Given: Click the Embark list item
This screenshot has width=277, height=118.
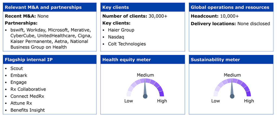Looking at the screenshot, I should [19, 75].
